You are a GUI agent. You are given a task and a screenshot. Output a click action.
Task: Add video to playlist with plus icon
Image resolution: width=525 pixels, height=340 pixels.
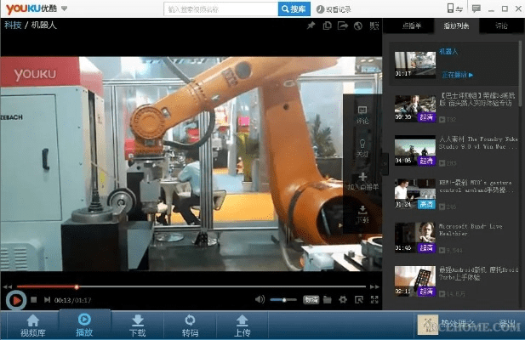tap(362, 179)
